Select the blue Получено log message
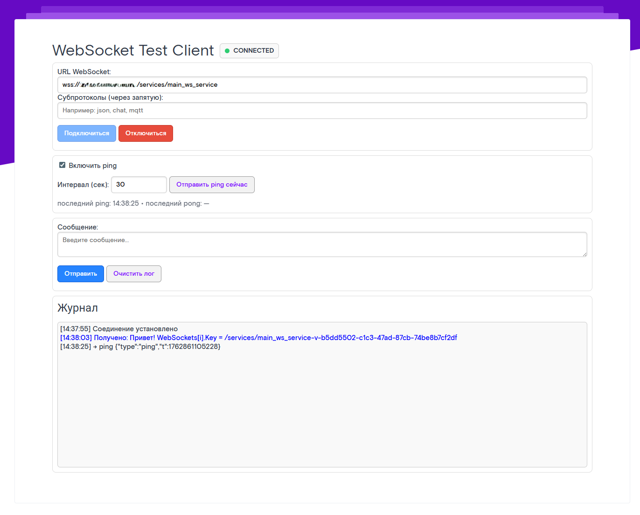Image resolution: width=640 pixels, height=515 pixels. coord(258,338)
